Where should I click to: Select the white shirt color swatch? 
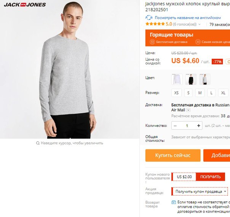click(x=177, y=79)
